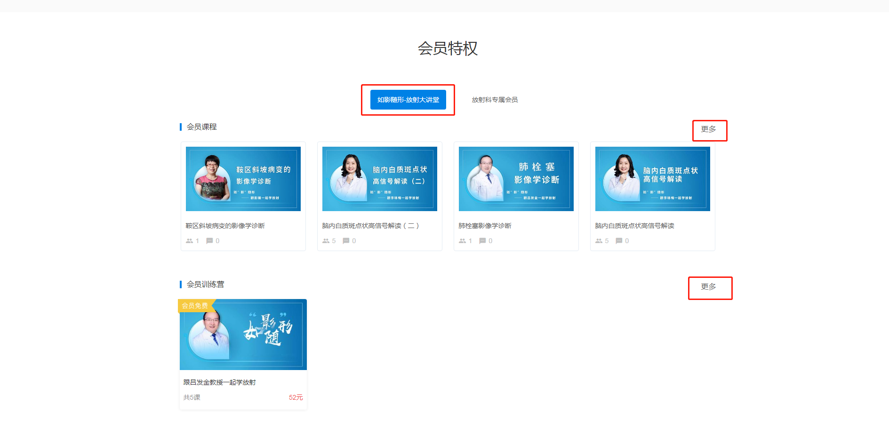This screenshot has height=426, width=889.
Task: Click the comments icon under 肺栓塞影像学诊断
Action: [482, 241]
